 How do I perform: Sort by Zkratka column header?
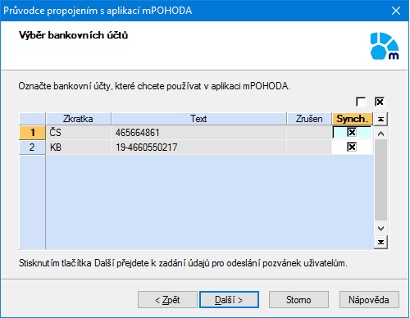pos(79,119)
